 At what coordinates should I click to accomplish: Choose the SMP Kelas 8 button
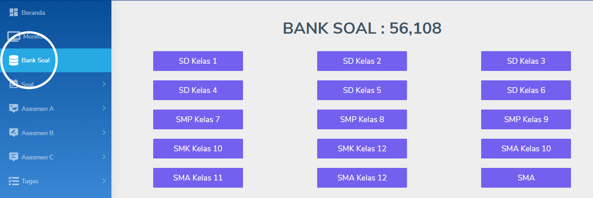tap(362, 119)
